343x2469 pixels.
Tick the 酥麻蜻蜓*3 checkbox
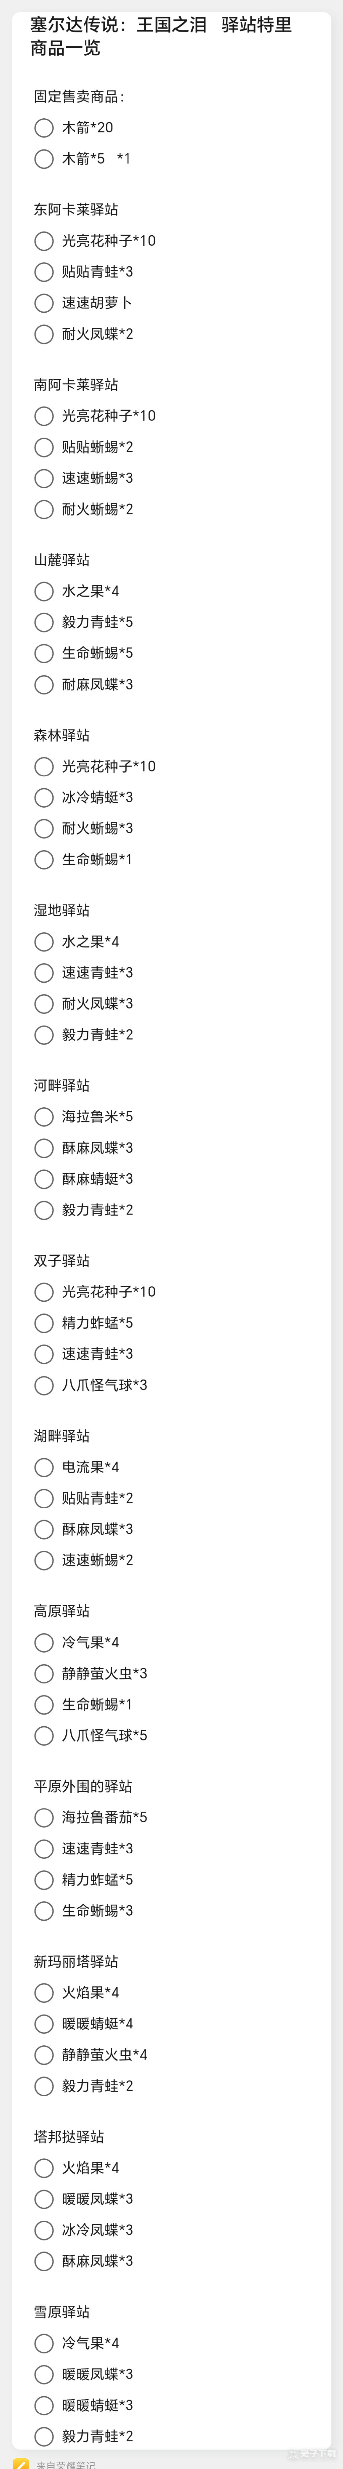click(x=43, y=1179)
